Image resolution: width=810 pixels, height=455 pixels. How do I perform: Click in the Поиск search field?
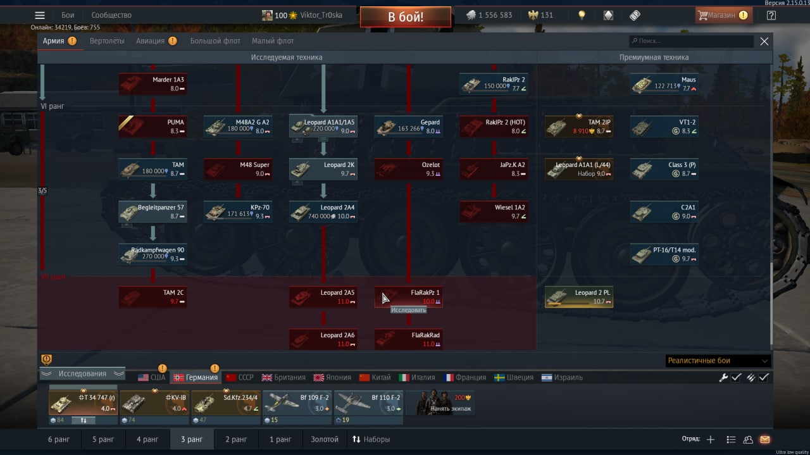(x=691, y=41)
